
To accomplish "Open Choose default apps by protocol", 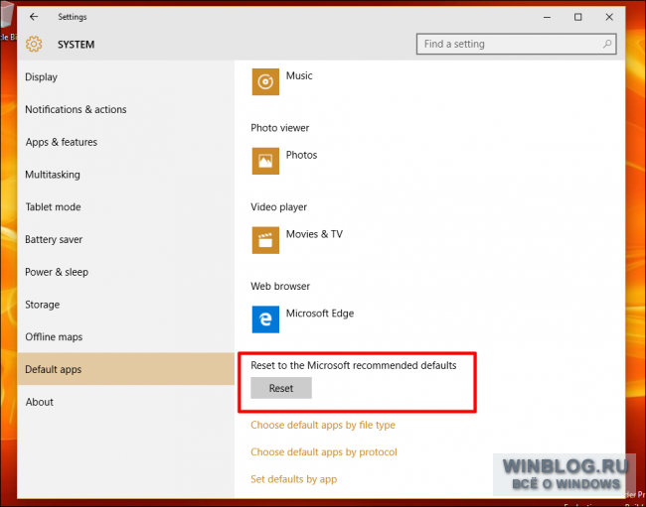I will click(323, 451).
